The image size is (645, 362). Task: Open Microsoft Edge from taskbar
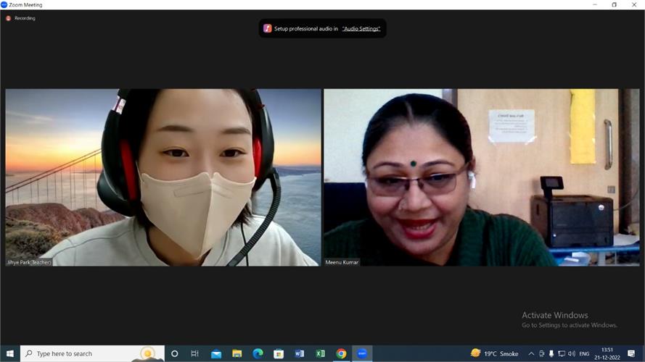[x=258, y=353]
